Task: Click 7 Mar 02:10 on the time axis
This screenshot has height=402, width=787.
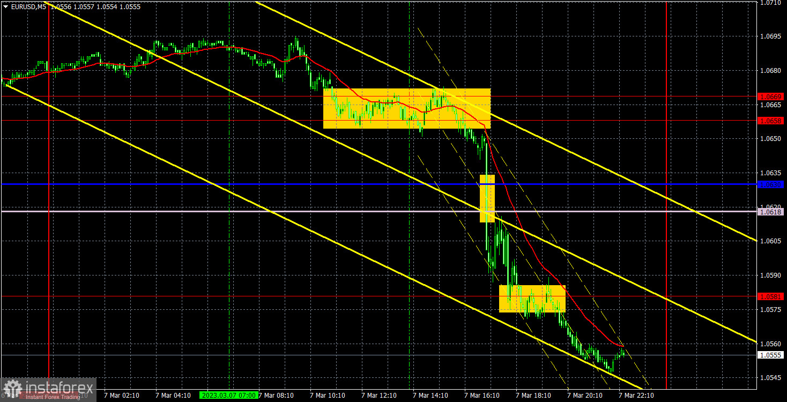Action: pyautogui.click(x=122, y=395)
